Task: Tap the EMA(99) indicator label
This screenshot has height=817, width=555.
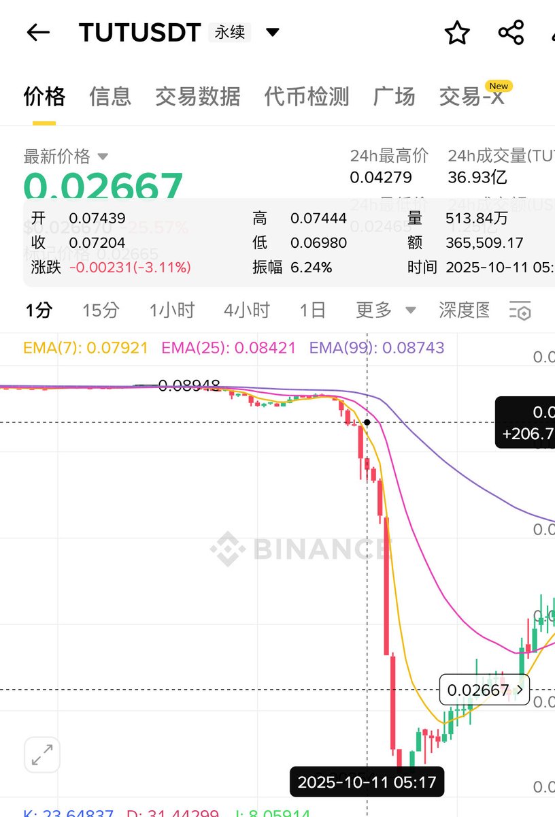Action: tap(377, 348)
